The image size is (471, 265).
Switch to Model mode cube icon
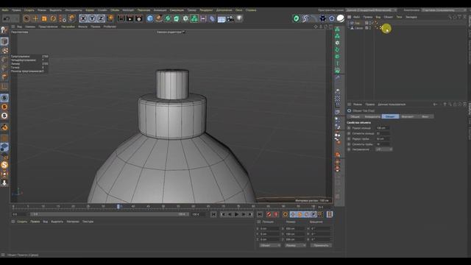[4, 41]
